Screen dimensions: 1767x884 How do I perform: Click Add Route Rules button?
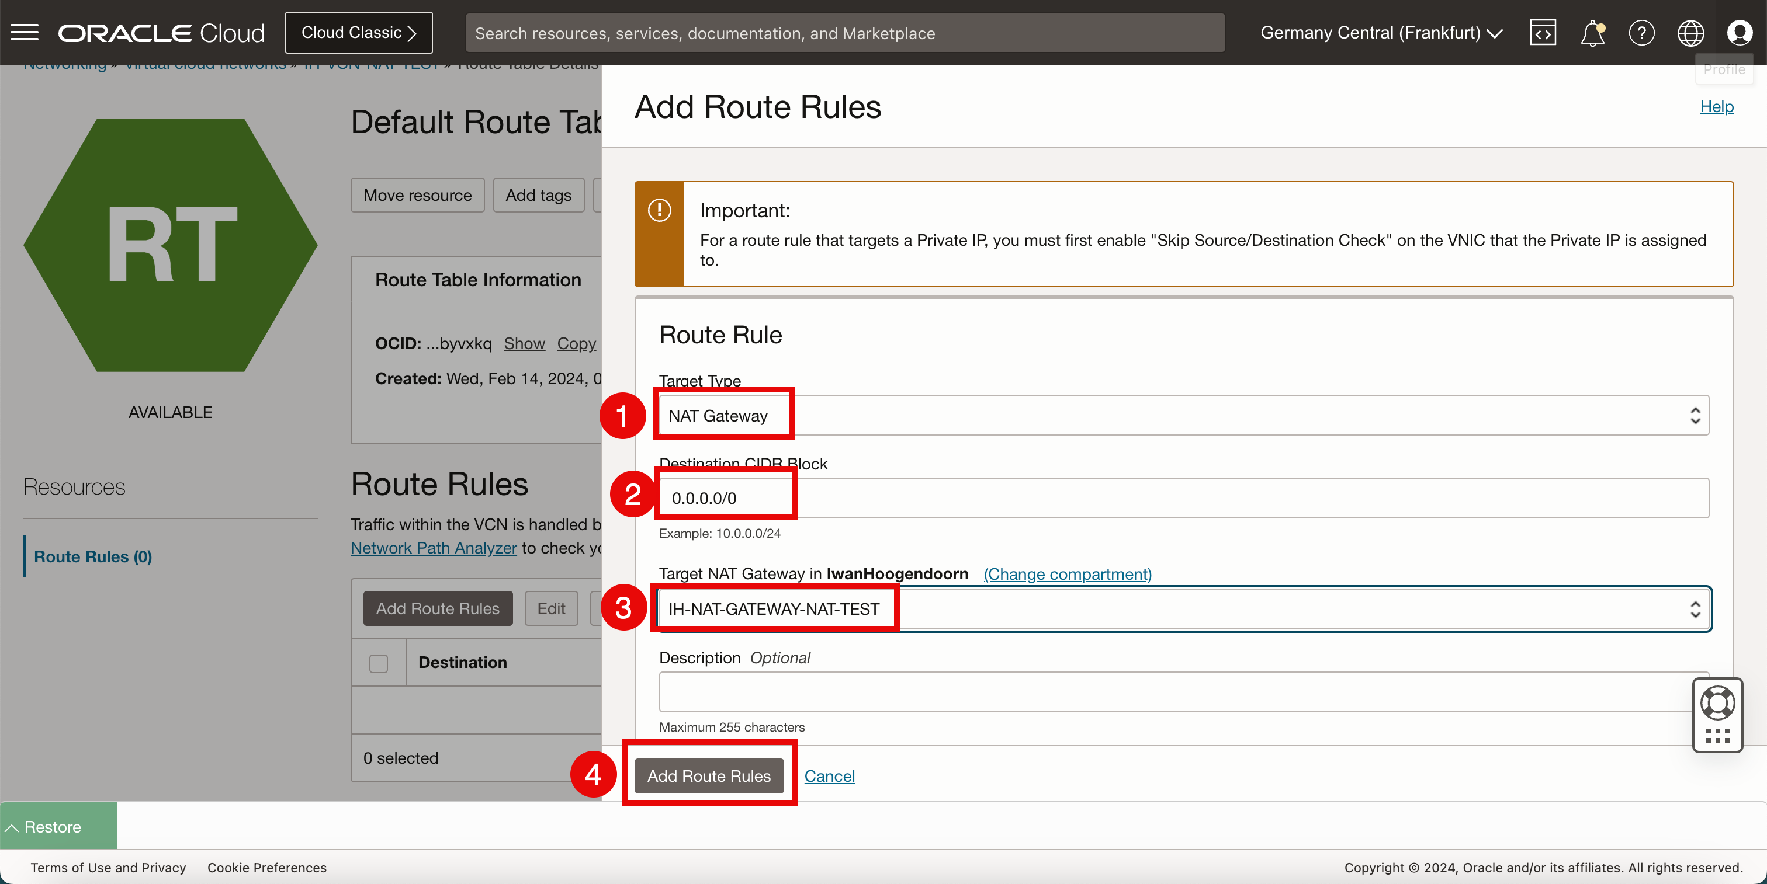[x=709, y=776]
